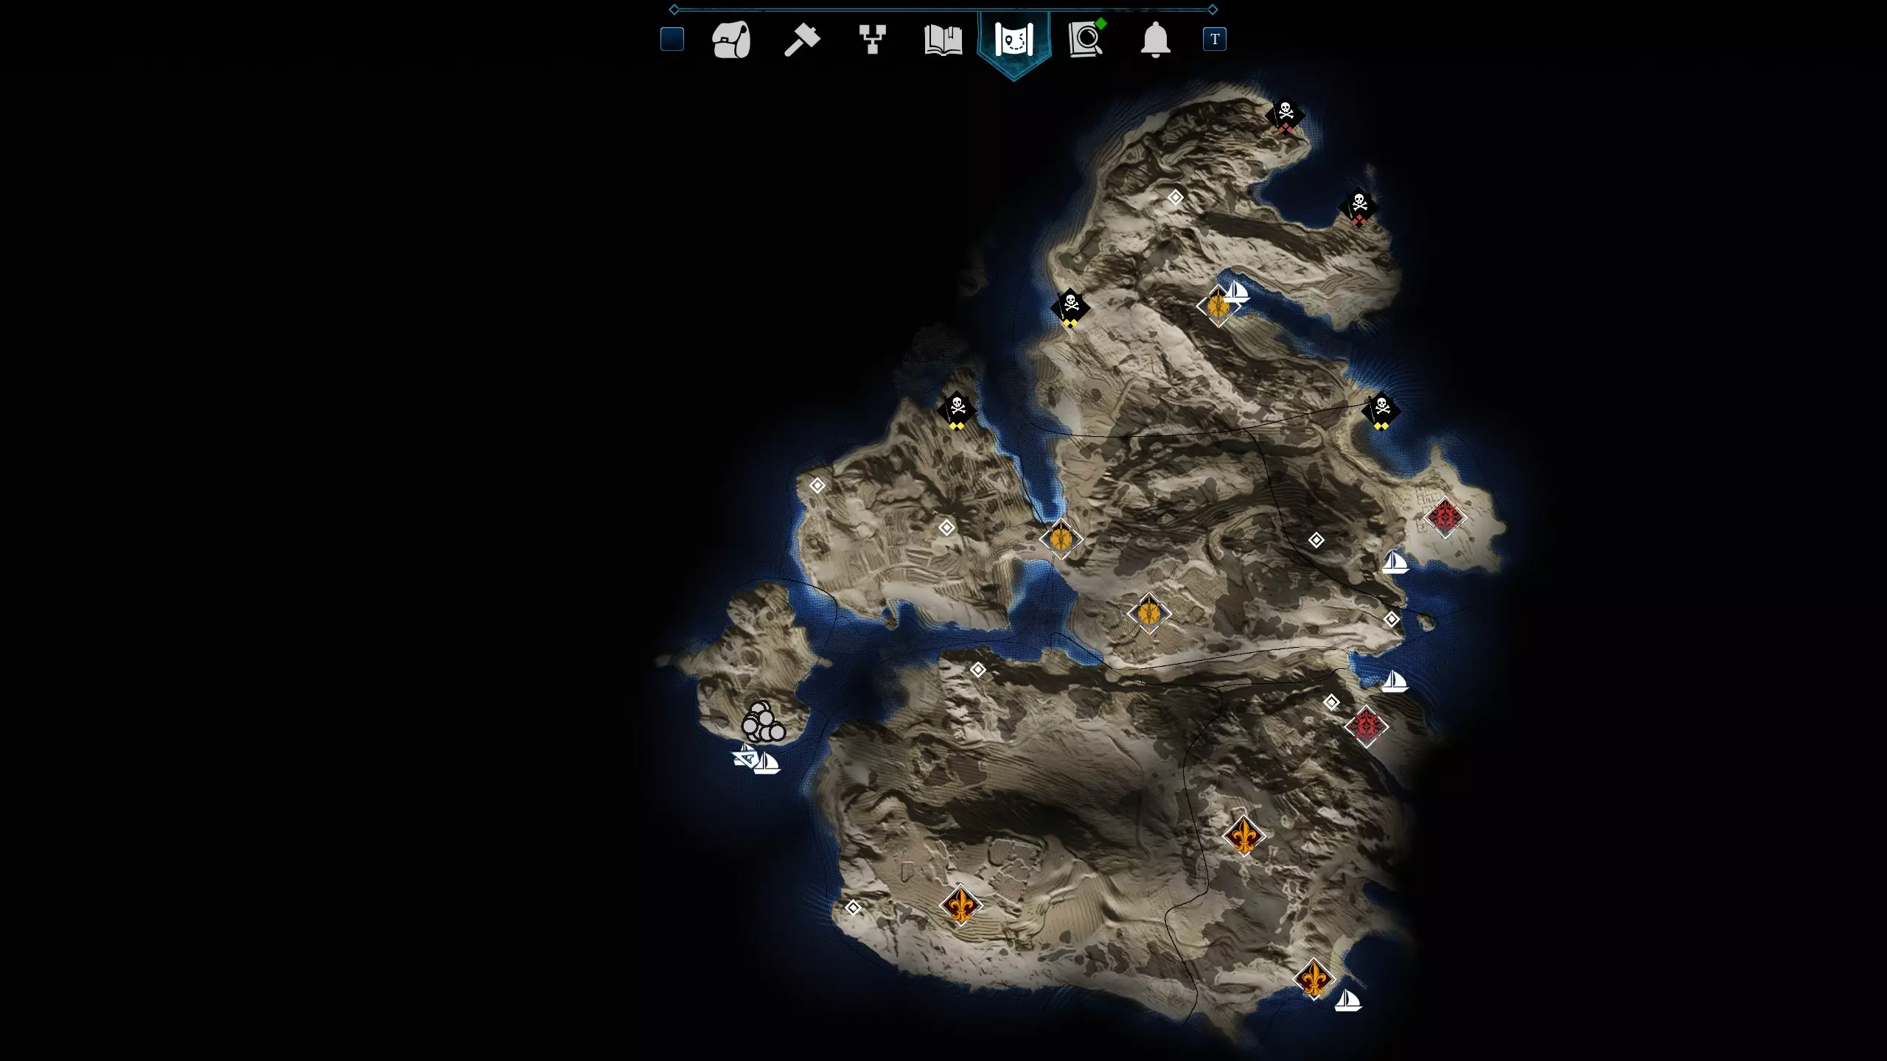Screen dimensions: 1887x1061
Task: Click orange shield marker overlapped by sailboat
Action: point(1216,306)
